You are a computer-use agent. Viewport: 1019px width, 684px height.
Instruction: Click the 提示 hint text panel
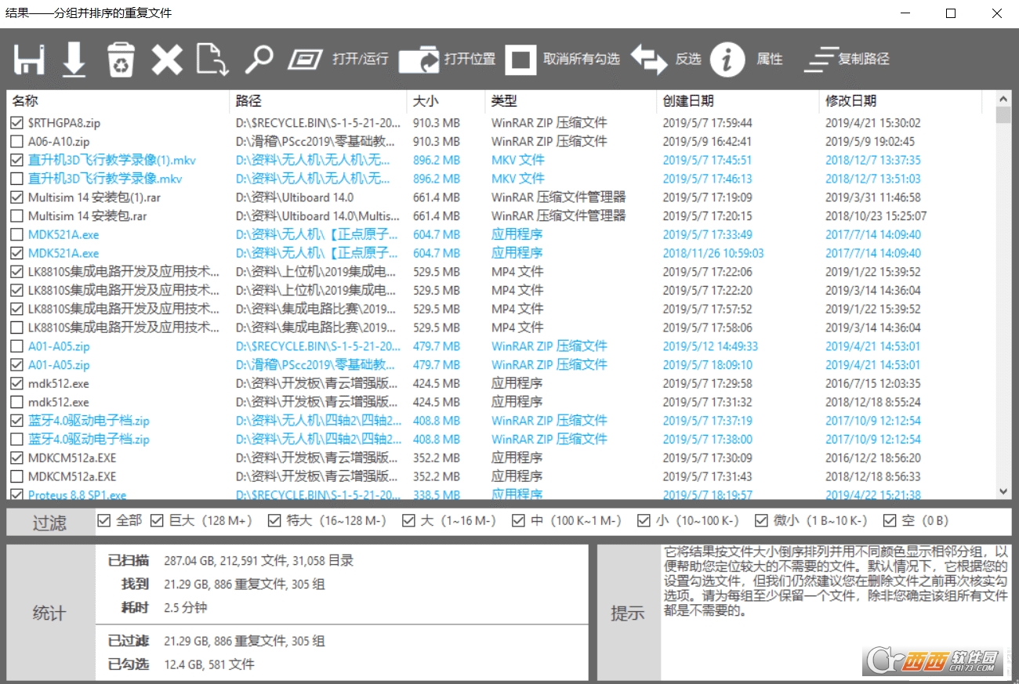pyautogui.click(x=836, y=613)
